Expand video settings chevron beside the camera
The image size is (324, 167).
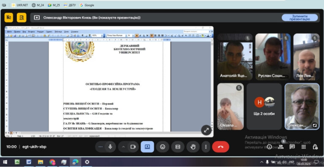coord(123,147)
